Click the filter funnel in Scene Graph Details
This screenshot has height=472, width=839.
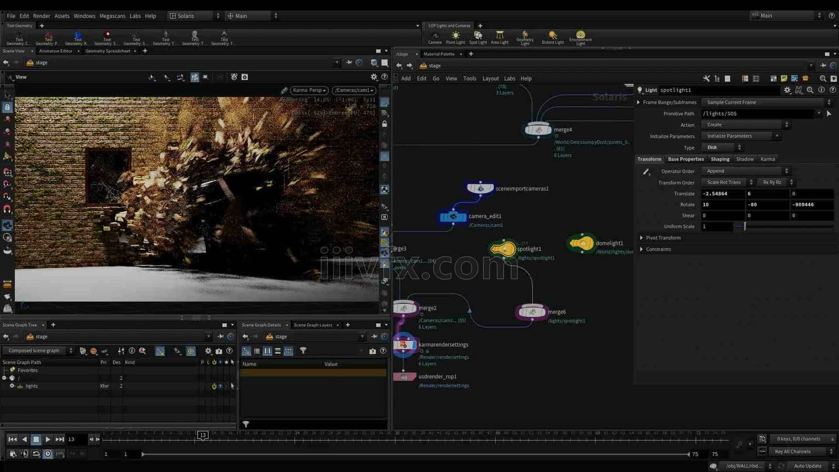click(303, 351)
